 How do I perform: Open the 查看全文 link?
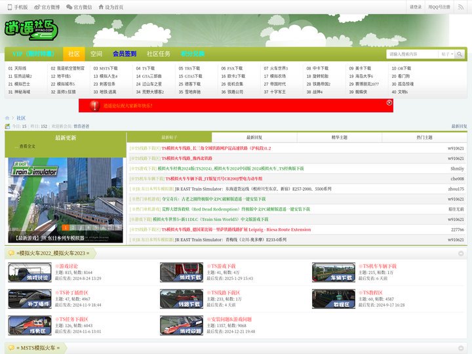(27, 146)
